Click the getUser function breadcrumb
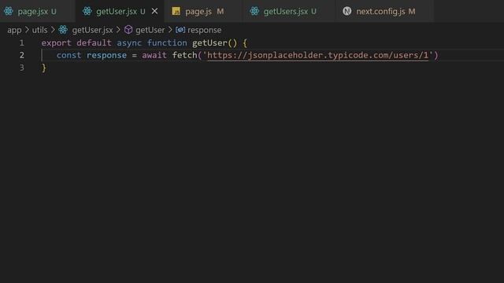The width and height of the screenshot is (504, 283). click(150, 30)
